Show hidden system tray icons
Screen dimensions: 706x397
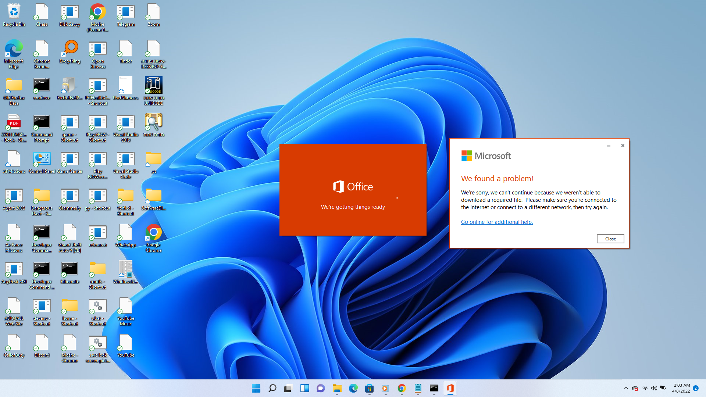pyautogui.click(x=626, y=388)
